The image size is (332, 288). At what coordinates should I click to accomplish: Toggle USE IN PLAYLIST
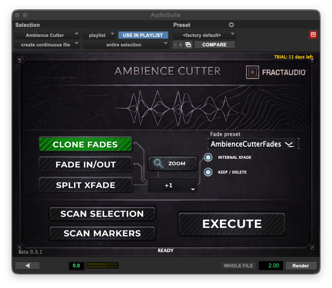[x=143, y=35]
